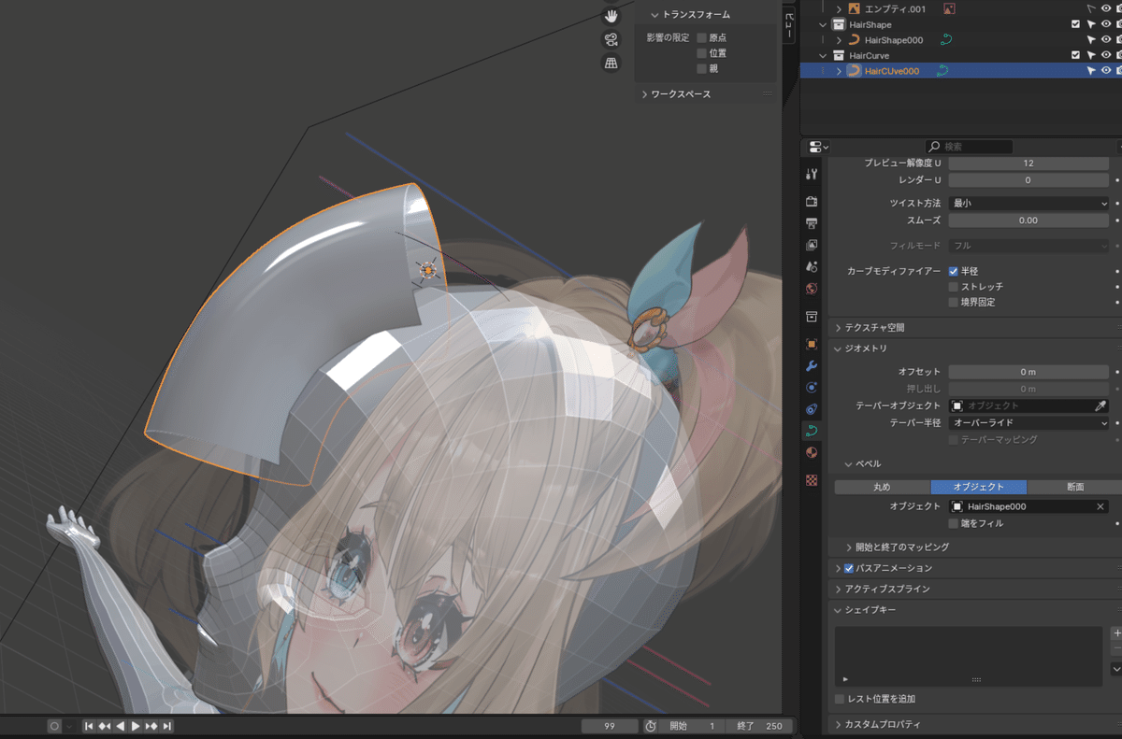Viewport: 1122px width, 739px height.
Task: Open the Modifiers wrench tab icon
Action: point(812,365)
